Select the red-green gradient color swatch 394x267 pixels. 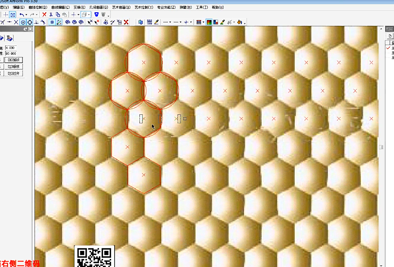coord(209,22)
